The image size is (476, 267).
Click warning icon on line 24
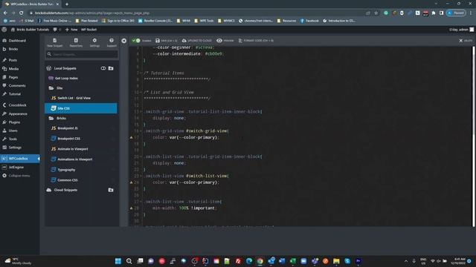tap(132, 182)
